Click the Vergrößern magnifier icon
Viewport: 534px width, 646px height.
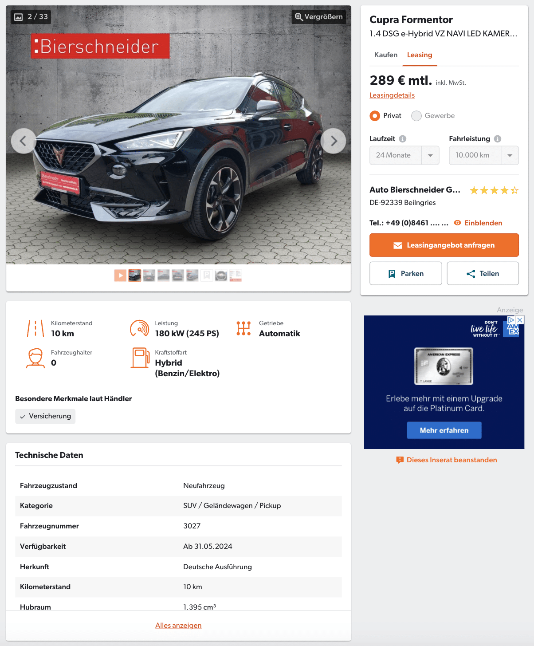pyautogui.click(x=299, y=17)
